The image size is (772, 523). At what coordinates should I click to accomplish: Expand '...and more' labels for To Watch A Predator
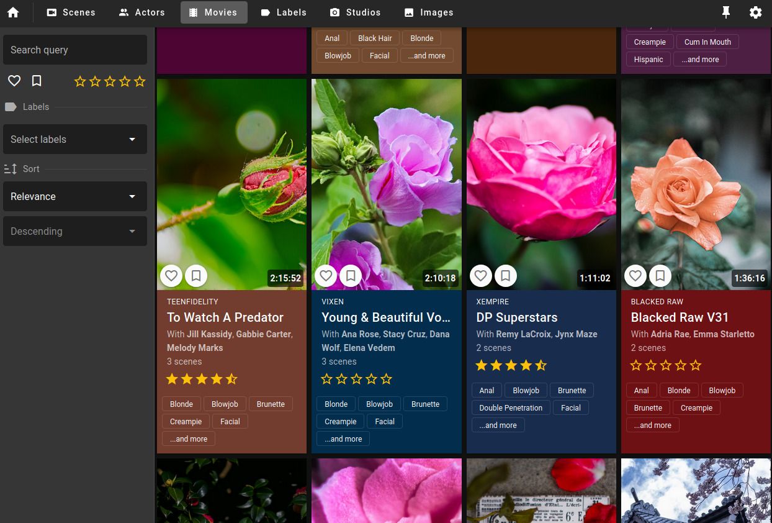coord(189,439)
